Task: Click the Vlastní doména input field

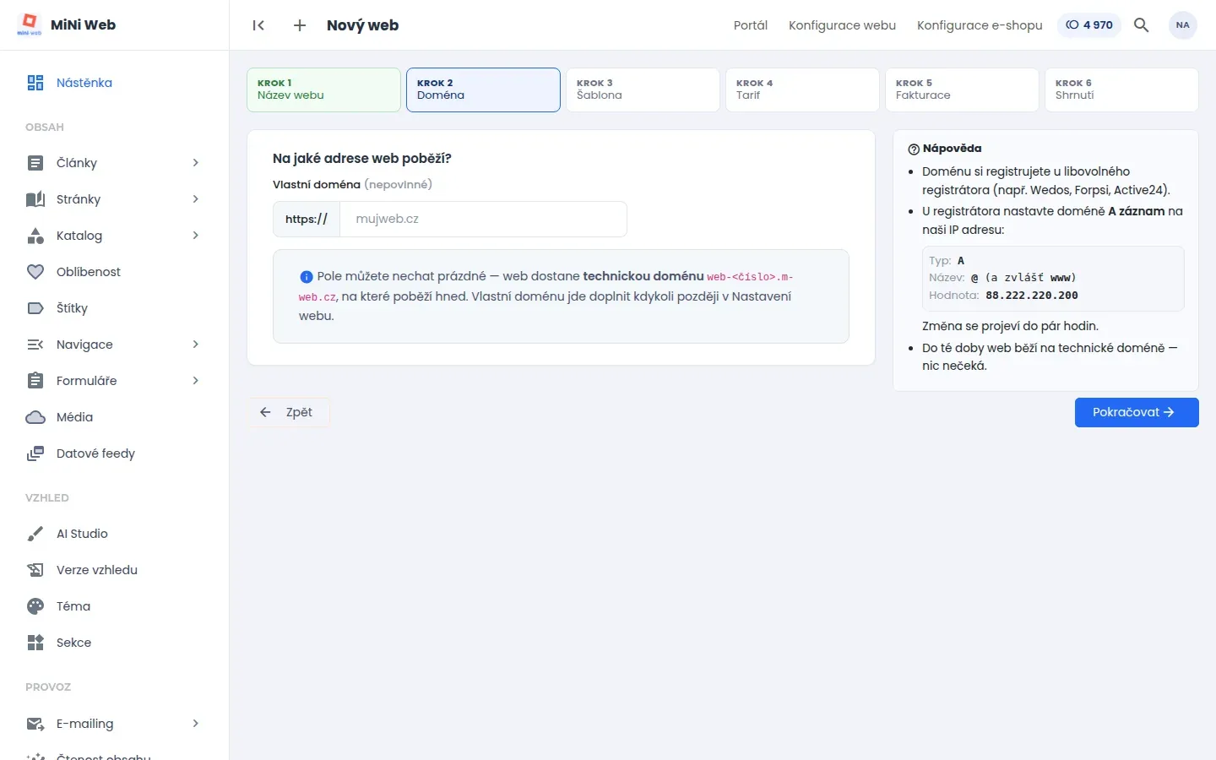Action: (483, 219)
